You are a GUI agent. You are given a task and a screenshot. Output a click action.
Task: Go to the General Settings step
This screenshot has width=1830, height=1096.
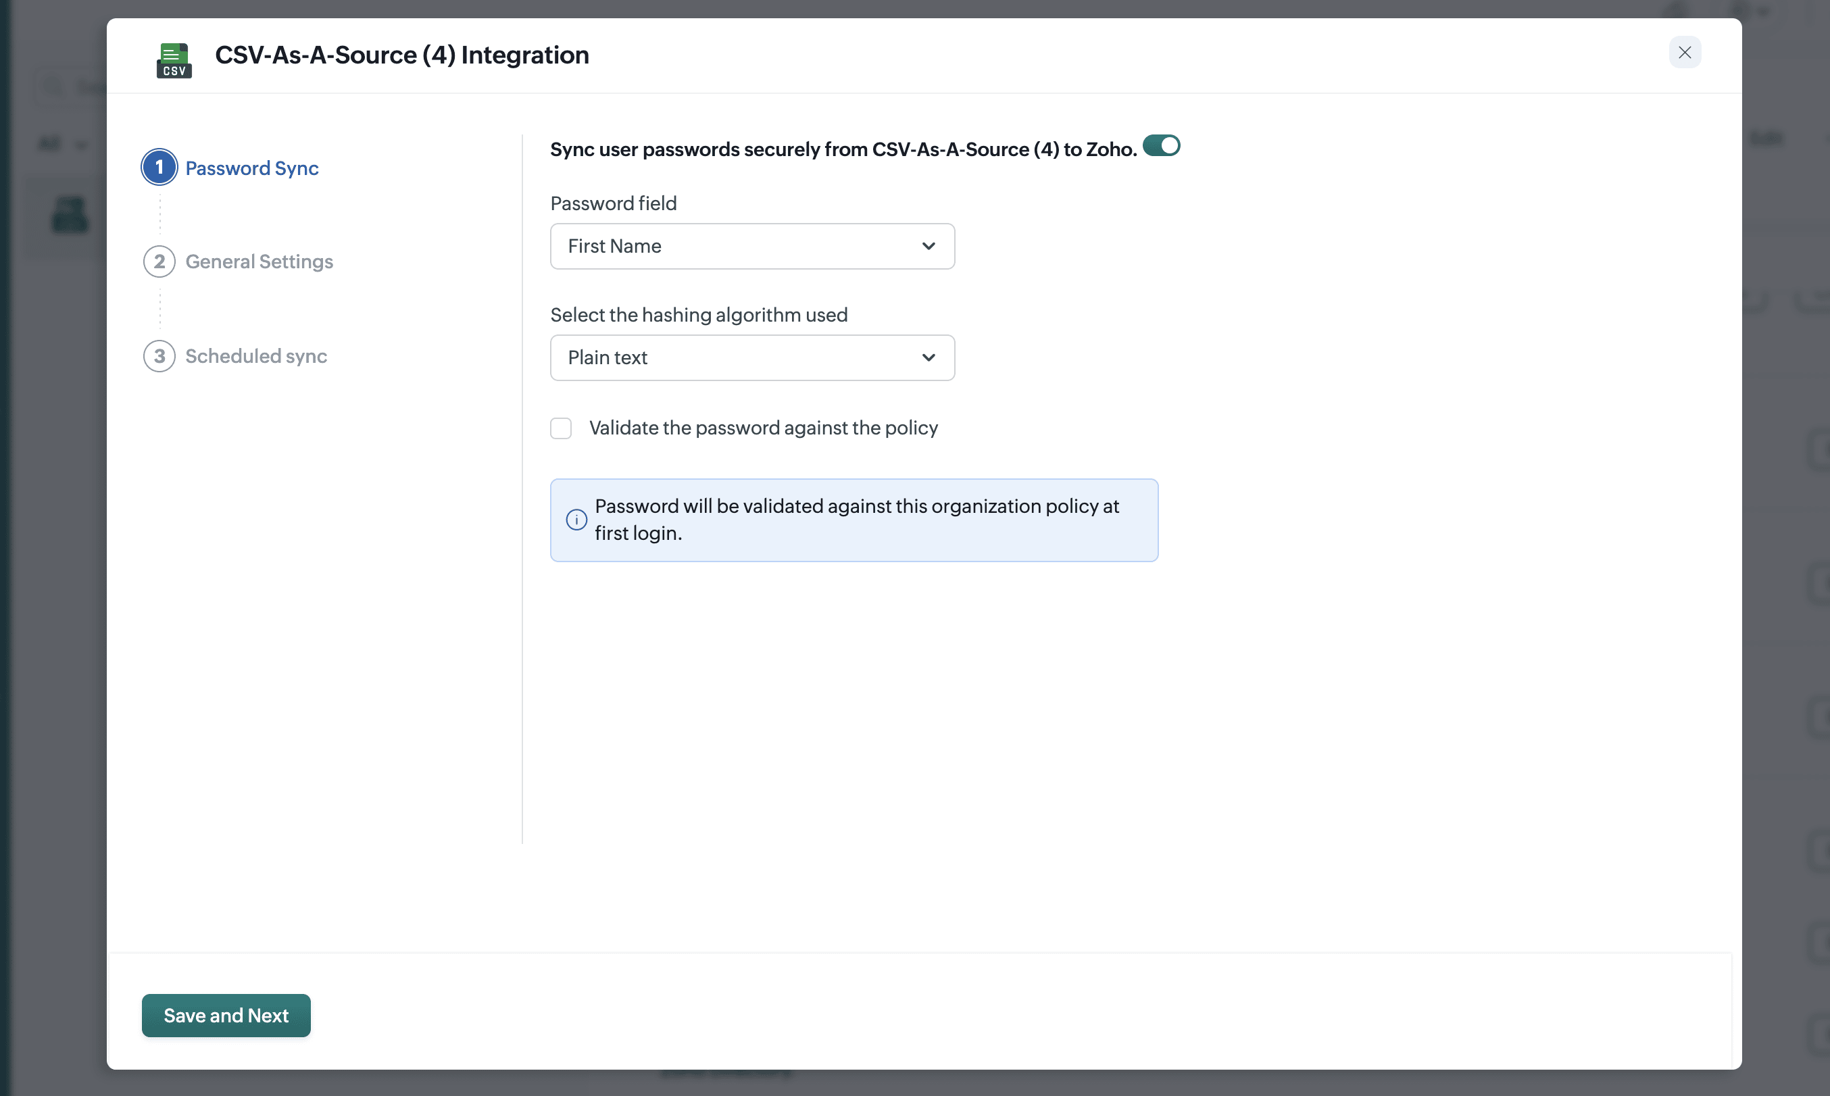[258, 261]
